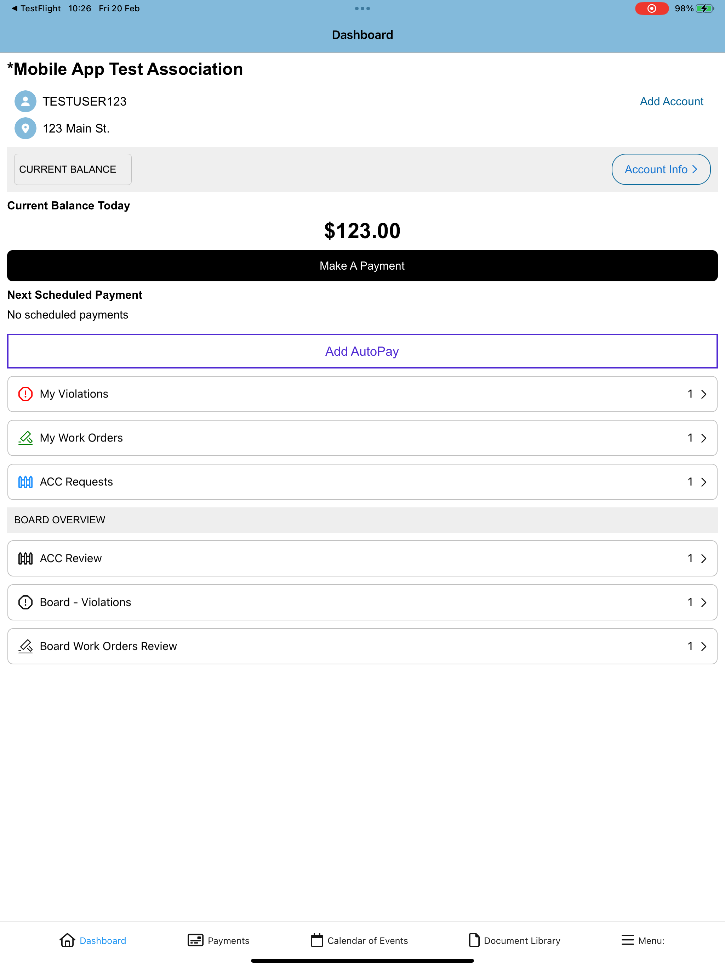Viewport: 725px width, 968px height.
Task: Tap the Add AutoPay button
Action: (362, 351)
